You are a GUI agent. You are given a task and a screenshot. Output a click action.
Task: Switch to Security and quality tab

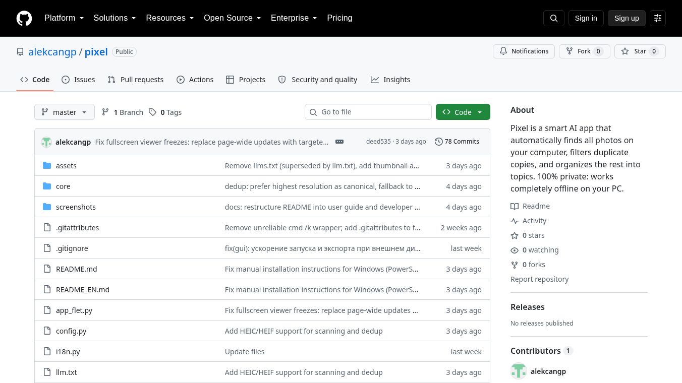[x=318, y=80]
